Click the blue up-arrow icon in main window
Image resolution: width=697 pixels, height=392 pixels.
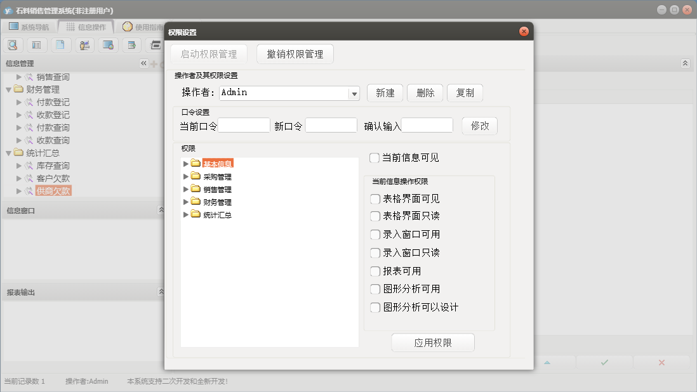[547, 363]
